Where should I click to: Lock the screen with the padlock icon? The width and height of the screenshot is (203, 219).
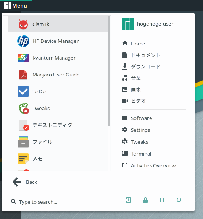(145, 200)
